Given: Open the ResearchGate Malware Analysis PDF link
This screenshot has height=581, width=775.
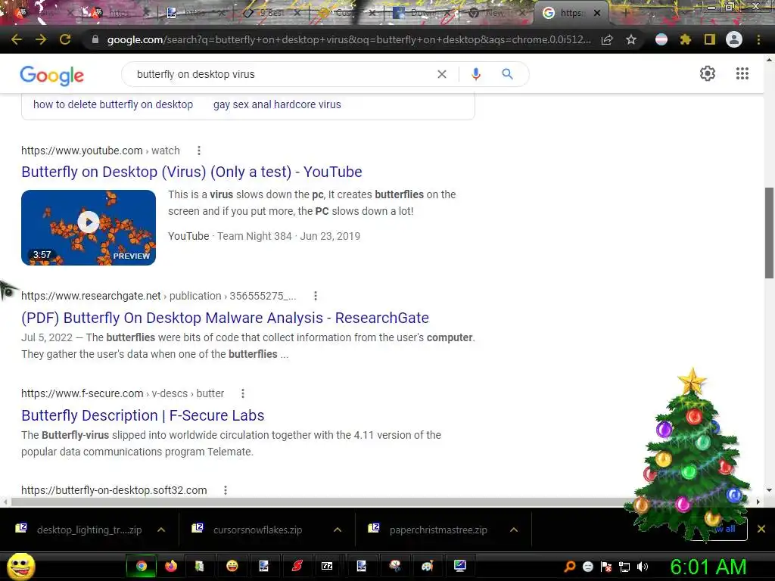Looking at the screenshot, I should (225, 318).
